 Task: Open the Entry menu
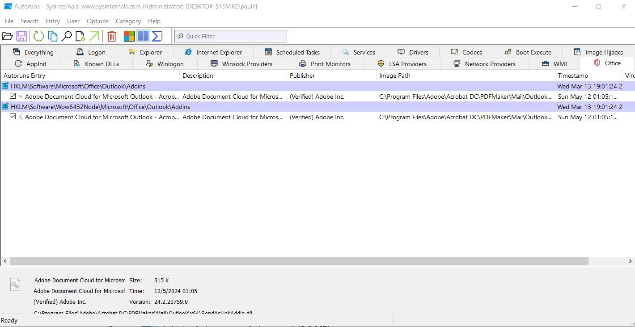[53, 21]
